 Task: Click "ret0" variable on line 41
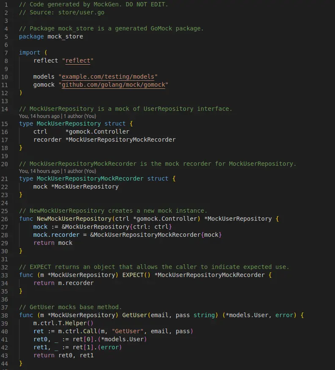pos(40,339)
